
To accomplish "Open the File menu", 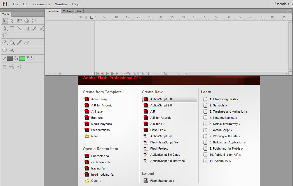I will coord(16,4).
